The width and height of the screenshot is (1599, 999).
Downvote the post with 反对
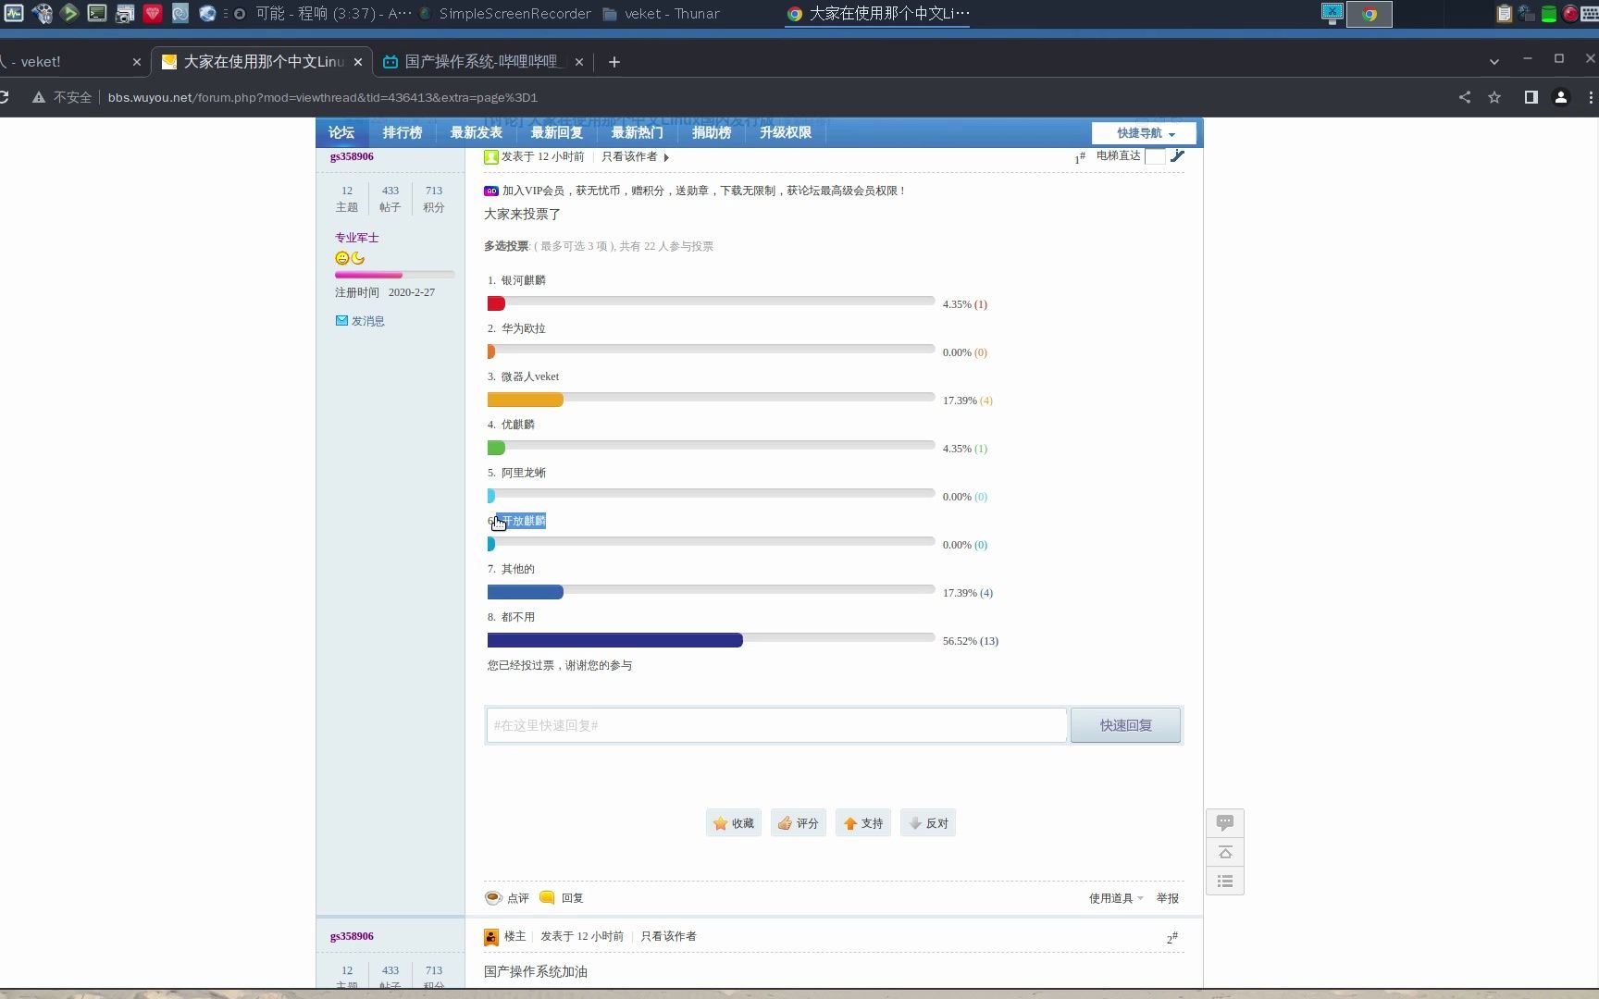click(928, 823)
